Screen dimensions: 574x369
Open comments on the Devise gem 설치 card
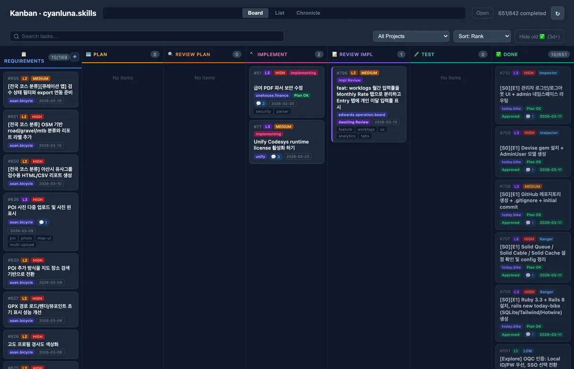click(529, 170)
